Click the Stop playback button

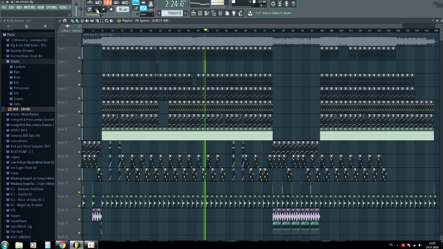[x=103, y=9]
